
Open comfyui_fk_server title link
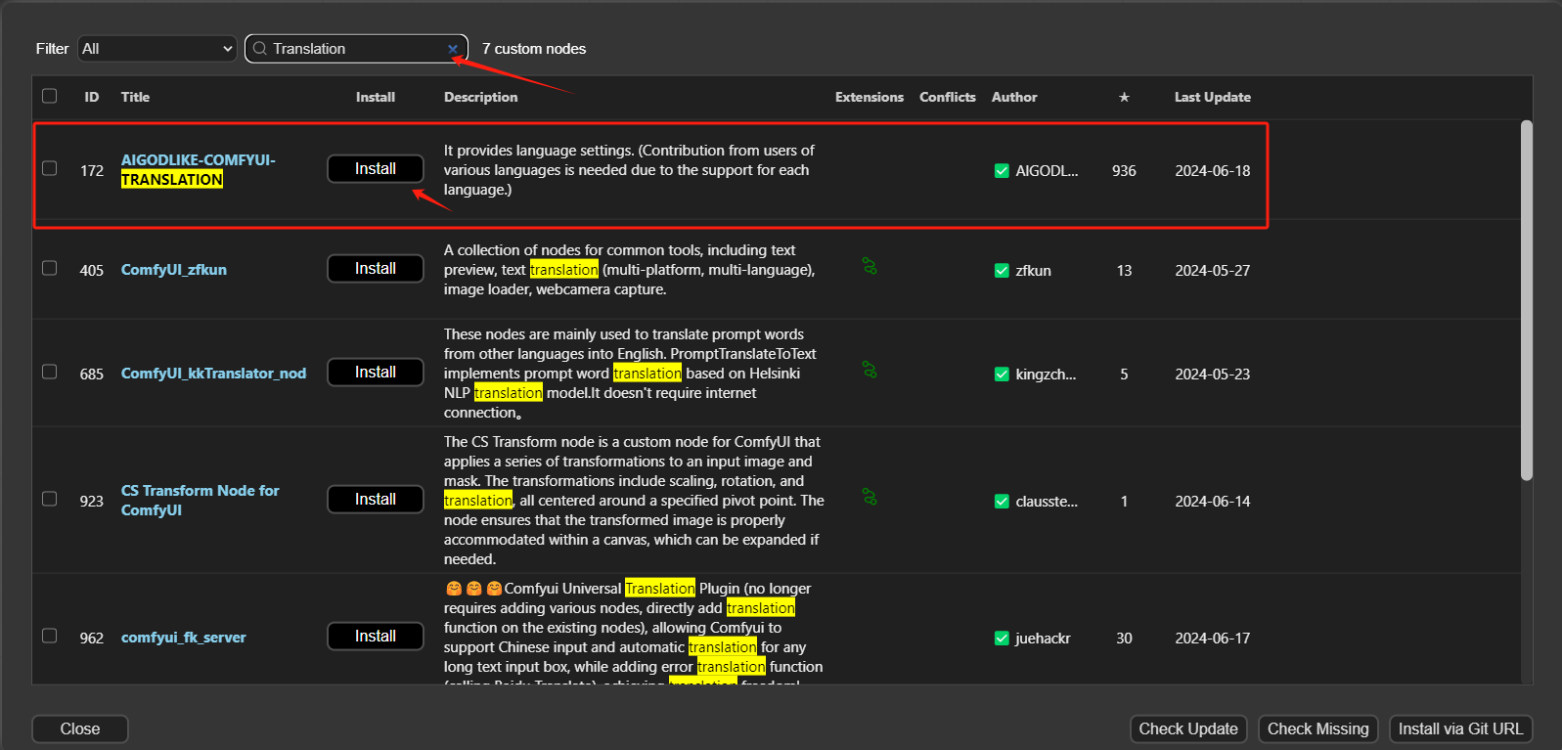(184, 638)
